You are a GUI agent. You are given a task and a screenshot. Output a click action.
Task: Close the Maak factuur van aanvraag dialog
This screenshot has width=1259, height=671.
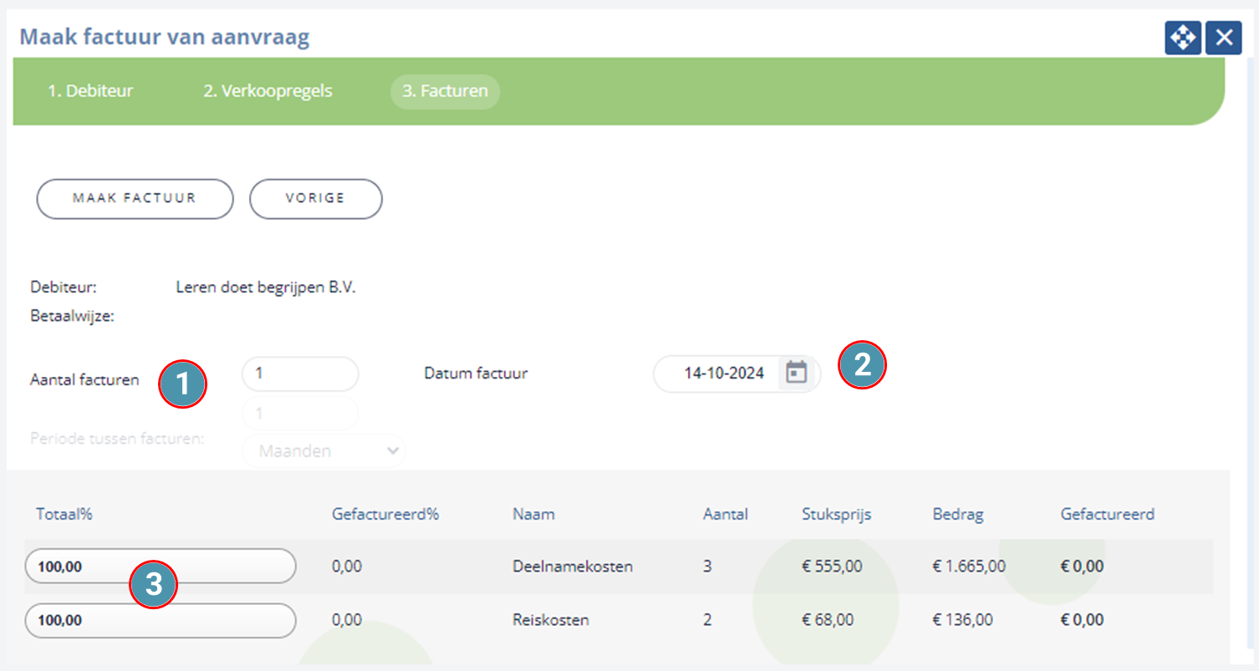[1223, 38]
